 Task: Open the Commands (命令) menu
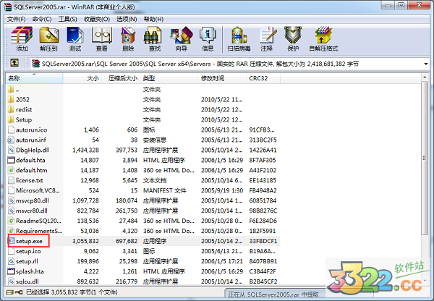click(x=42, y=19)
